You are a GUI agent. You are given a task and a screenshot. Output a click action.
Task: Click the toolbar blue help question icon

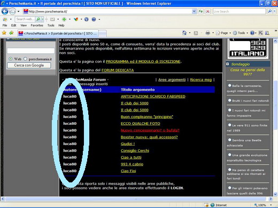94,19
